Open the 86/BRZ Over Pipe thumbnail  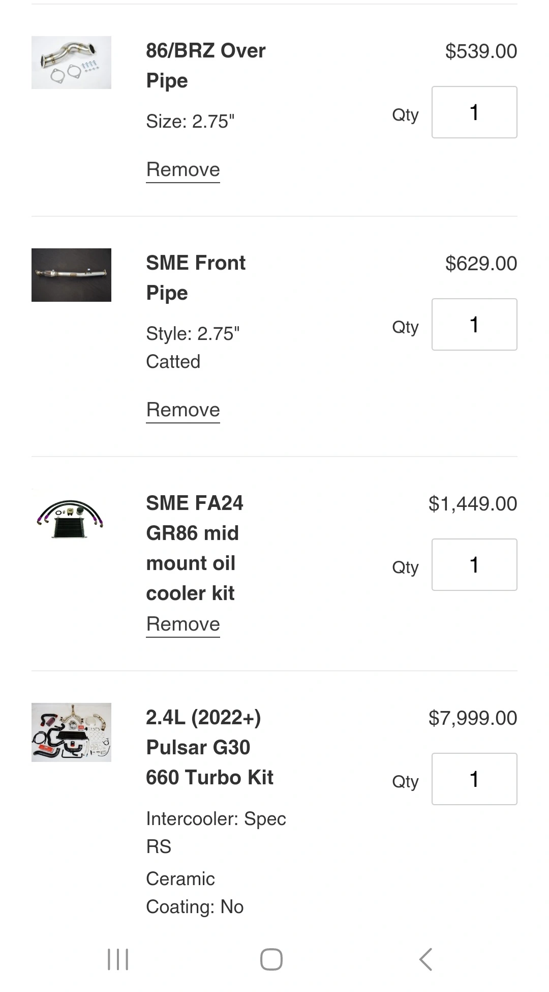(x=71, y=63)
